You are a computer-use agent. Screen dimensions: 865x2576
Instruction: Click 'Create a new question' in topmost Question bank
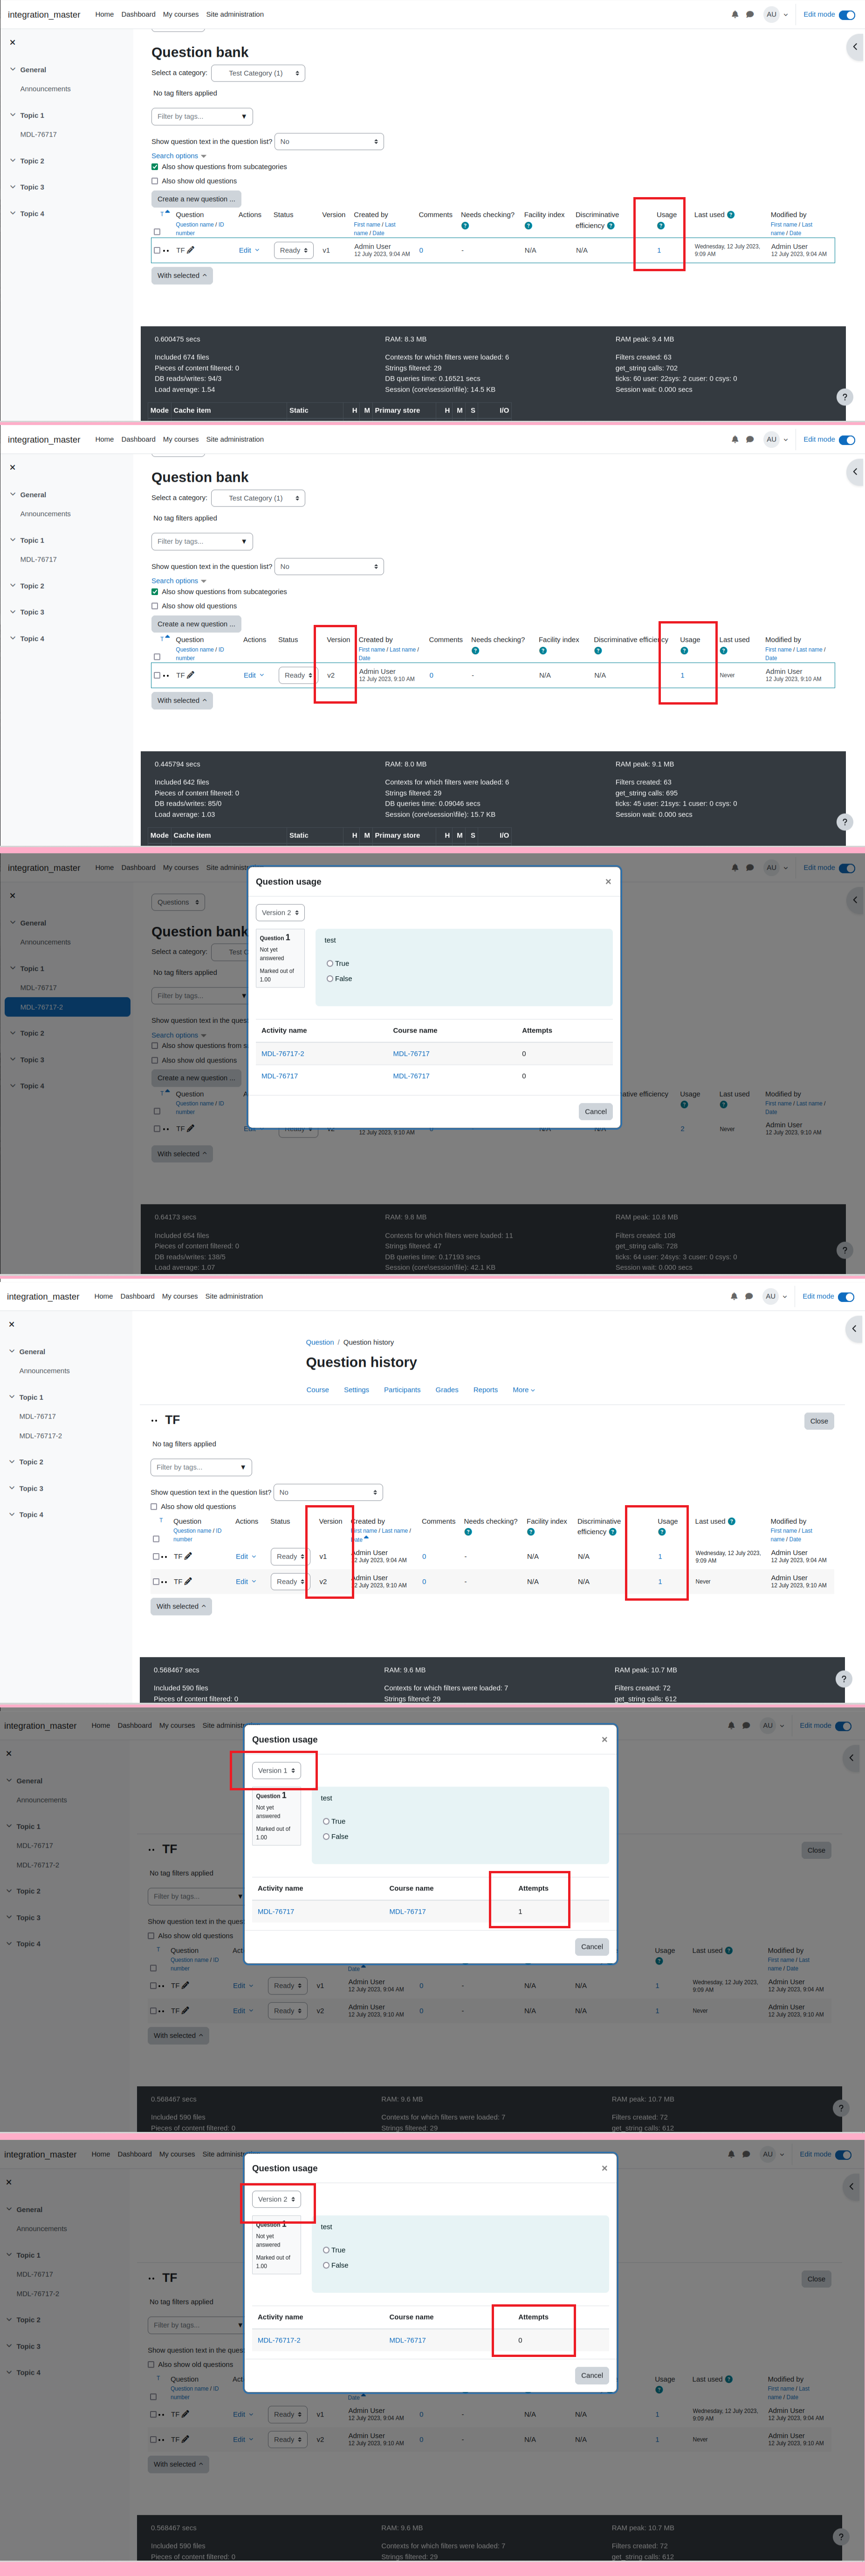pyautogui.click(x=196, y=199)
